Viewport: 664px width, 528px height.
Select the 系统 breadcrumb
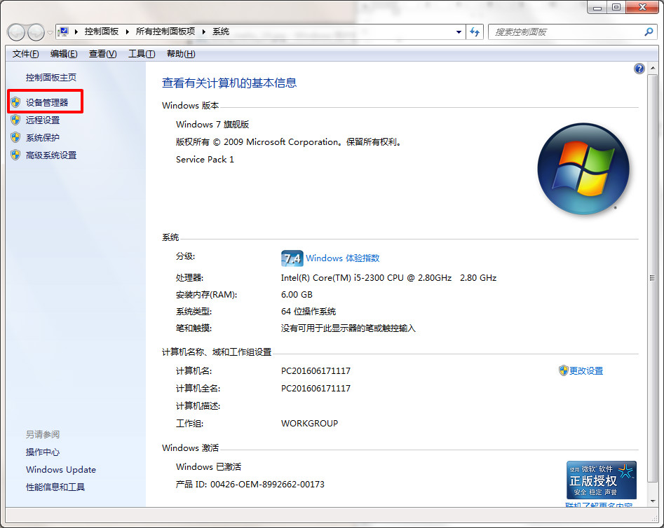221,32
